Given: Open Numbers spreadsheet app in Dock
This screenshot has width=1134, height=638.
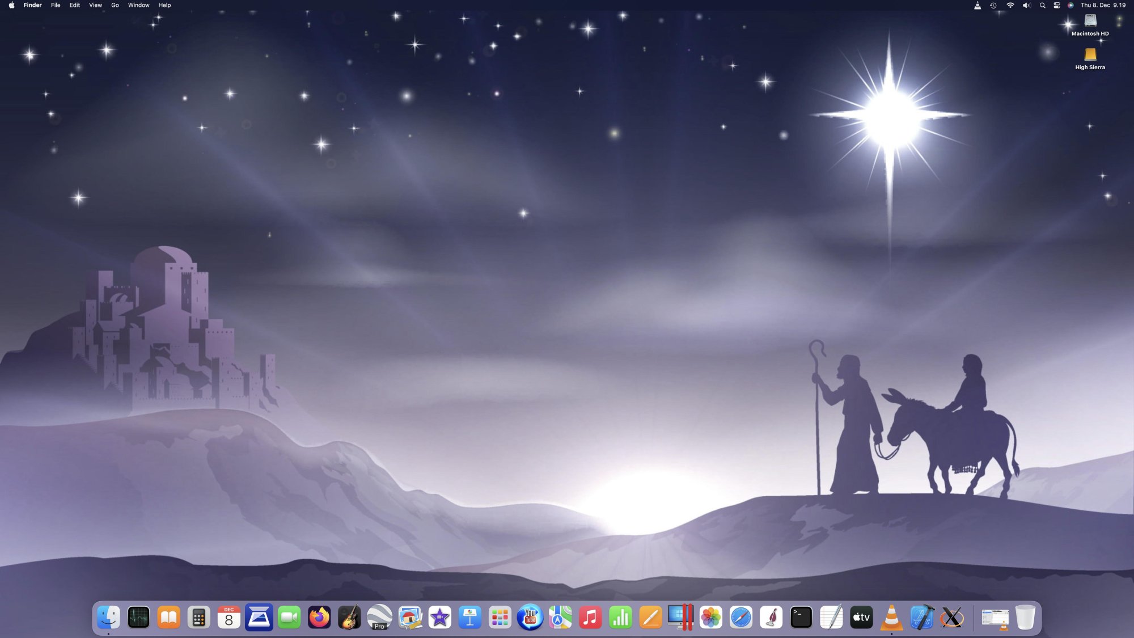Looking at the screenshot, I should pos(620,618).
